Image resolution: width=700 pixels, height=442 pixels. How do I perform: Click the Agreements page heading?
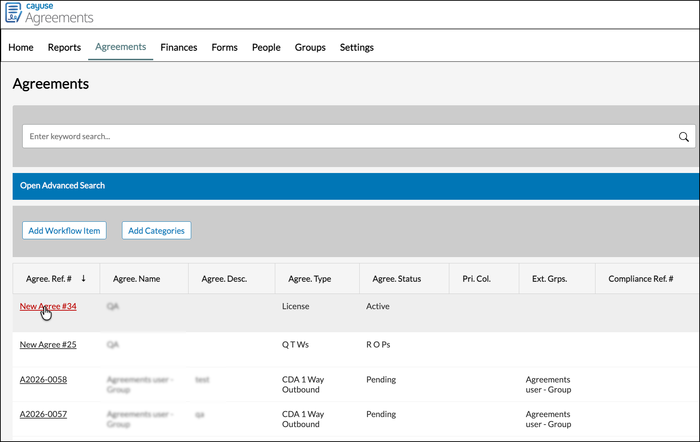[51, 84]
